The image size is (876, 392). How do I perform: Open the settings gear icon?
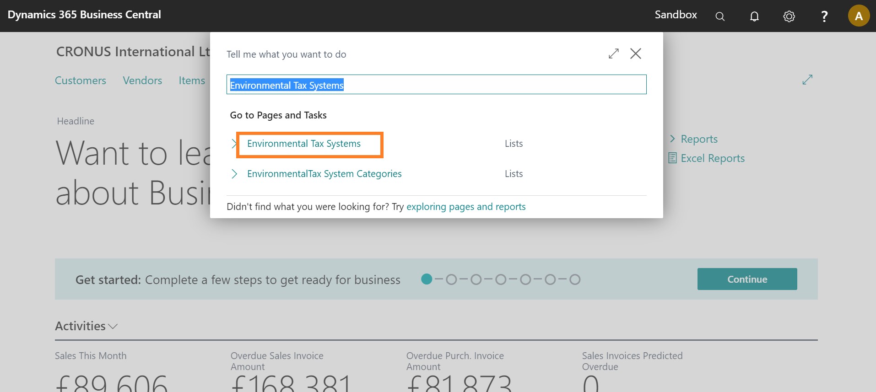pyautogui.click(x=789, y=16)
